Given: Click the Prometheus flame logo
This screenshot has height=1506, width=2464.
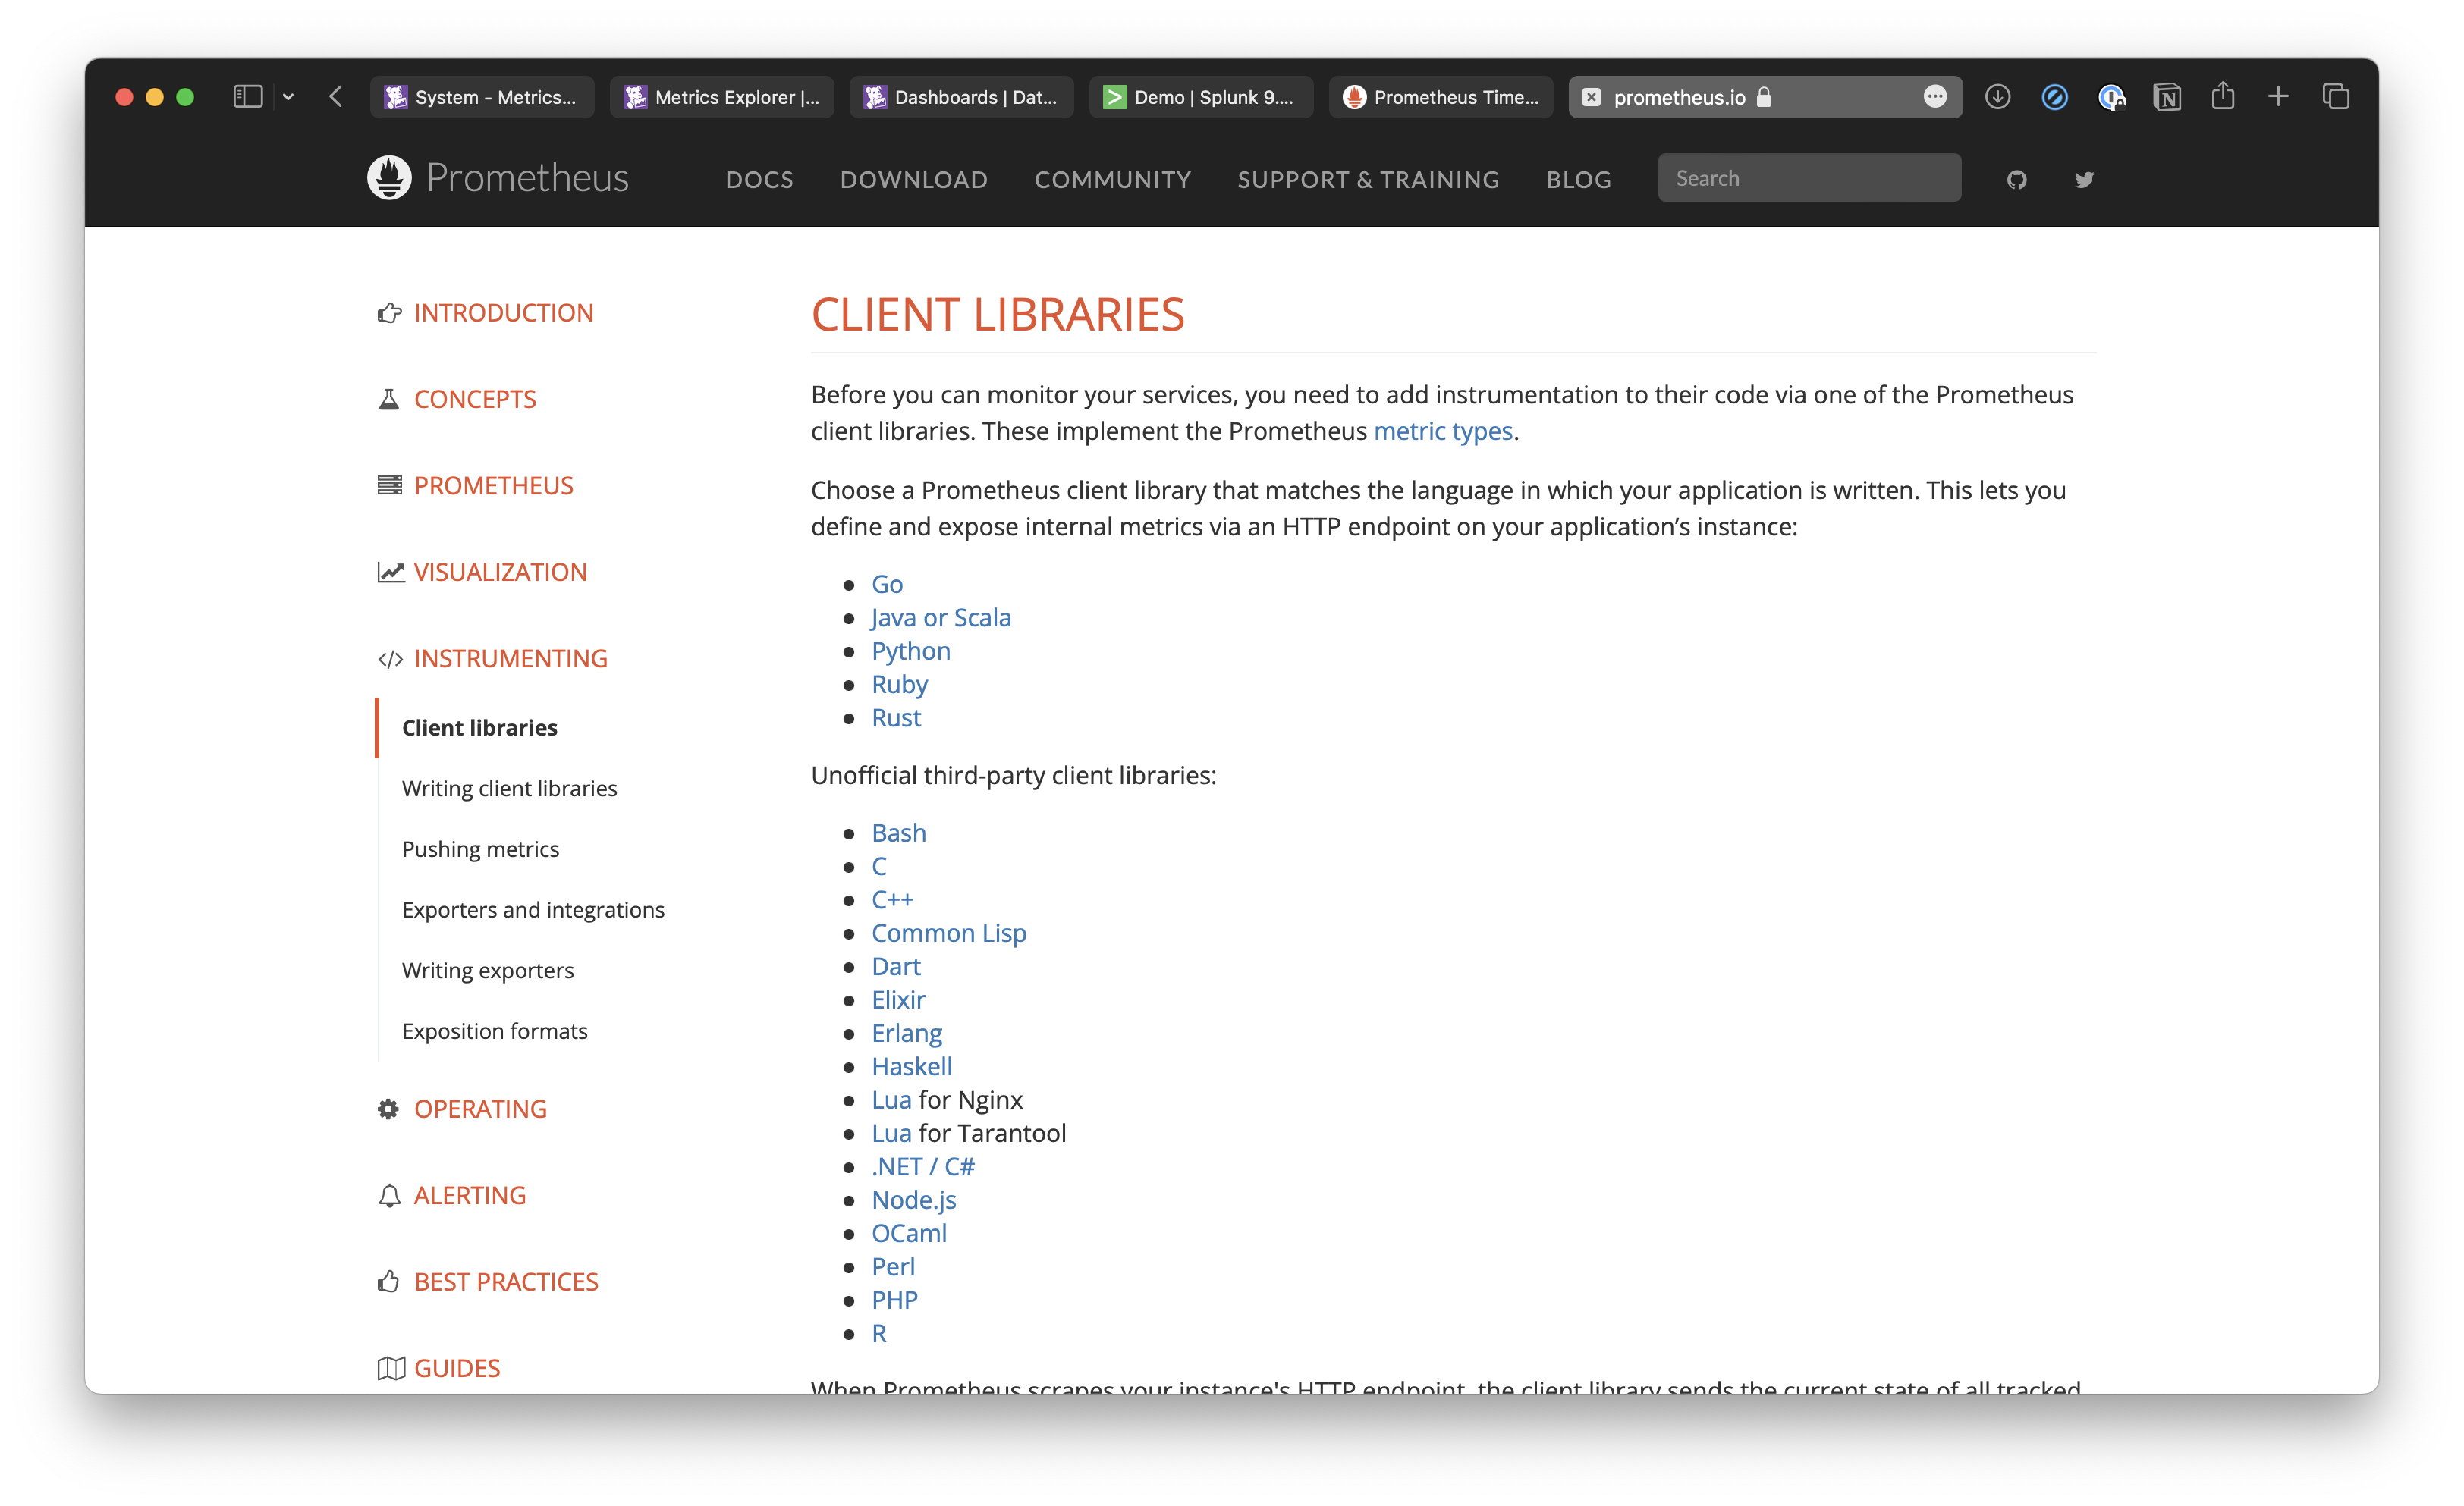Looking at the screenshot, I should (389, 178).
